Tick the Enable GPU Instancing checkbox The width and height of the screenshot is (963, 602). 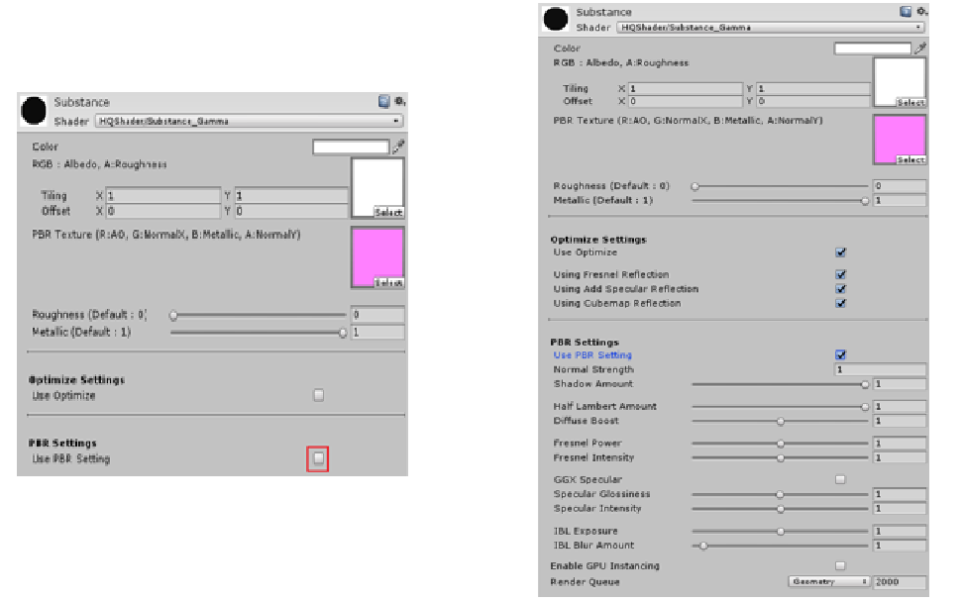tap(840, 565)
